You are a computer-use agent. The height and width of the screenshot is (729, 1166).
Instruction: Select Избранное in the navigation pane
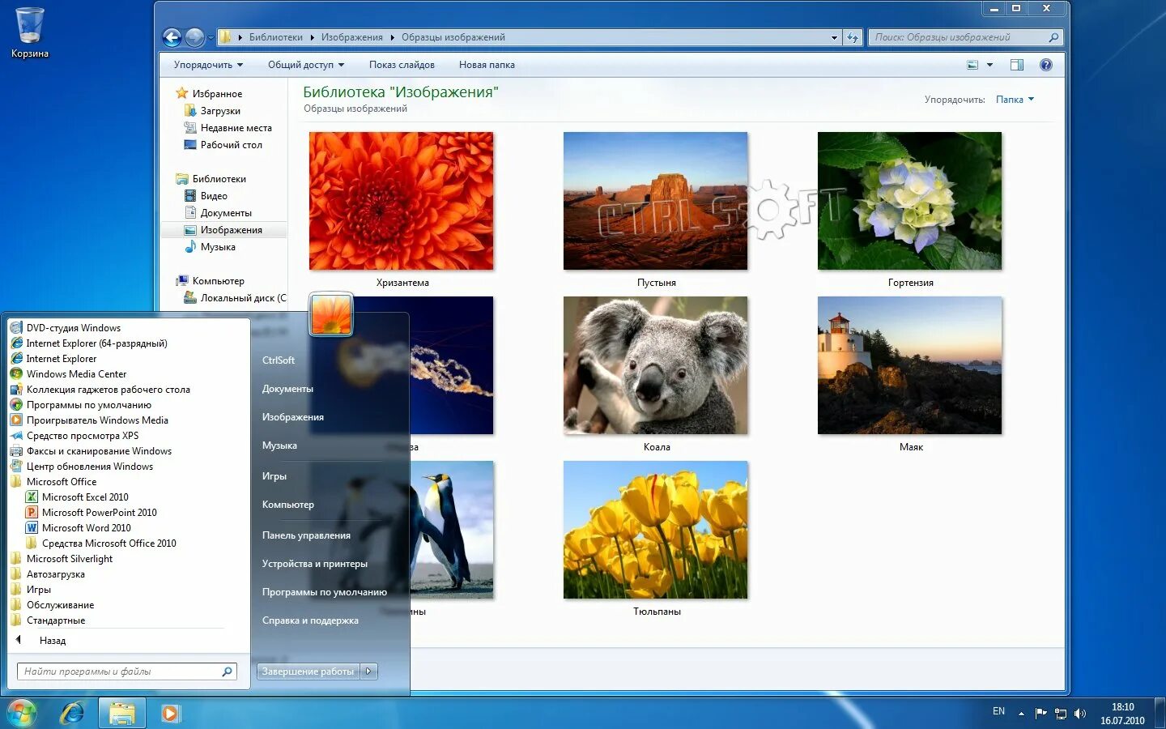pyautogui.click(x=209, y=94)
